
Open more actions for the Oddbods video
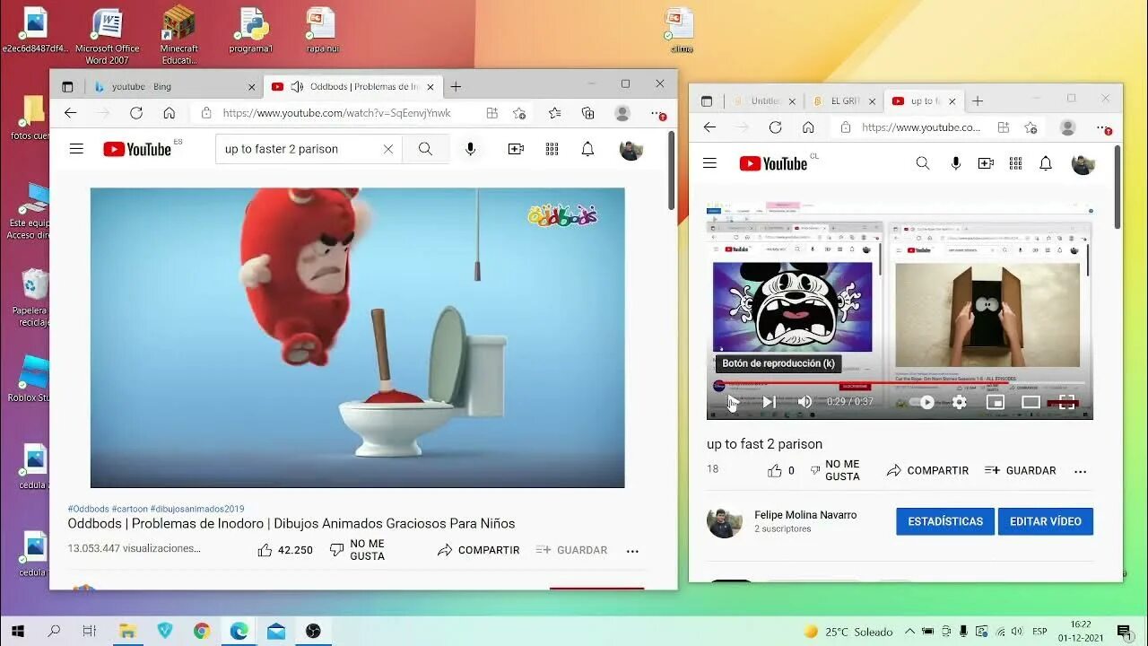632,551
